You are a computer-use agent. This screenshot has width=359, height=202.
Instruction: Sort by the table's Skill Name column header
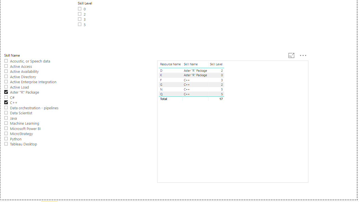click(191, 64)
